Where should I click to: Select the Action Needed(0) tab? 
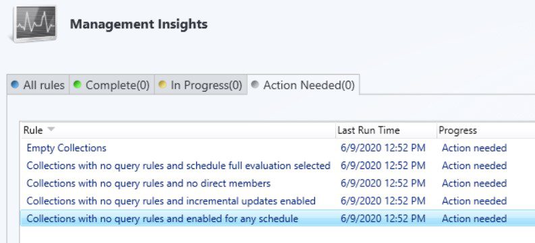pyautogui.click(x=303, y=85)
